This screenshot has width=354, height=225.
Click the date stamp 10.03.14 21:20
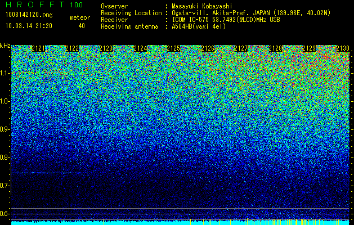(x=29, y=26)
